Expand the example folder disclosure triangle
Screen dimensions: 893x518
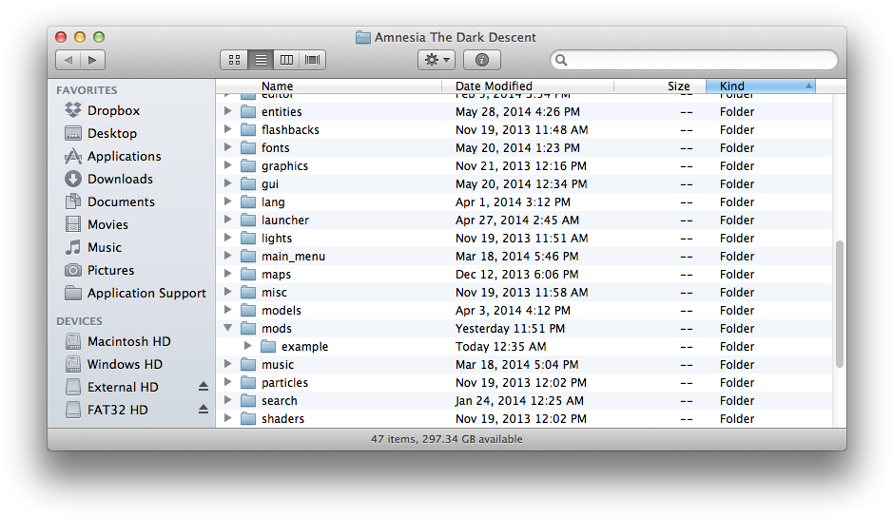click(x=247, y=346)
